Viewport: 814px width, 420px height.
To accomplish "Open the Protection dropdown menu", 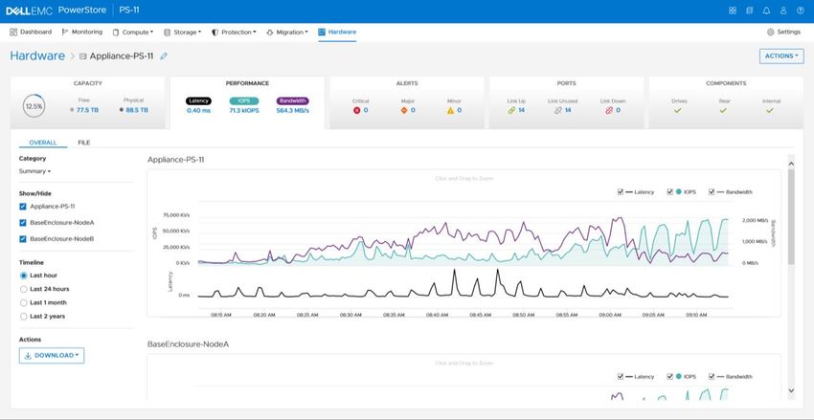I will click(234, 33).
